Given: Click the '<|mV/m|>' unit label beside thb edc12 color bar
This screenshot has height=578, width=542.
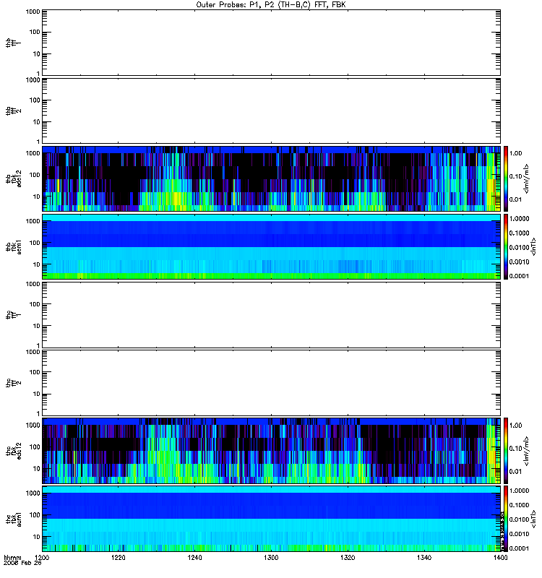Looking at the screenshot, I should (527, 178).
